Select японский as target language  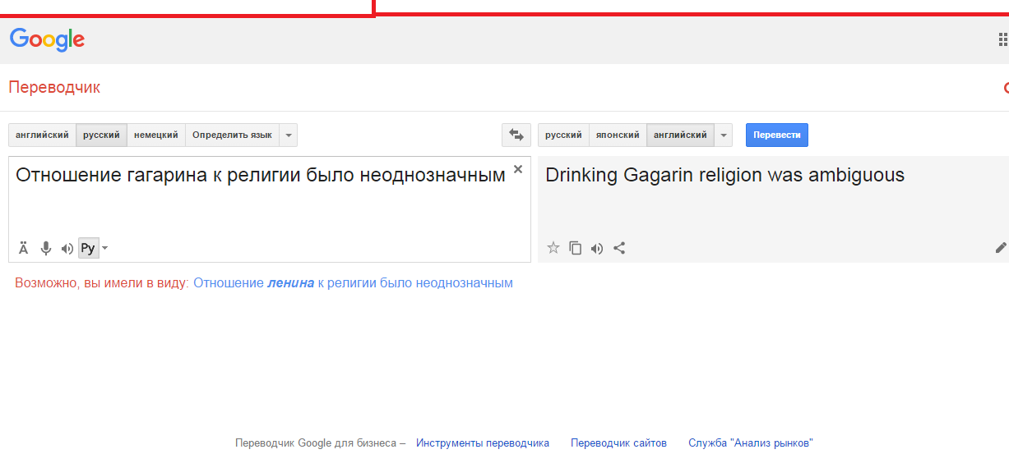[618, 135]
